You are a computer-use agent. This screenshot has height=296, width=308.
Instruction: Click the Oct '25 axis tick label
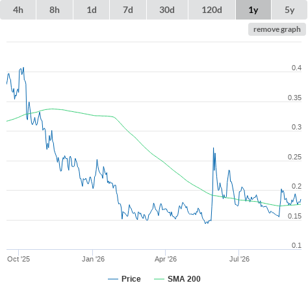pos(18,259)
